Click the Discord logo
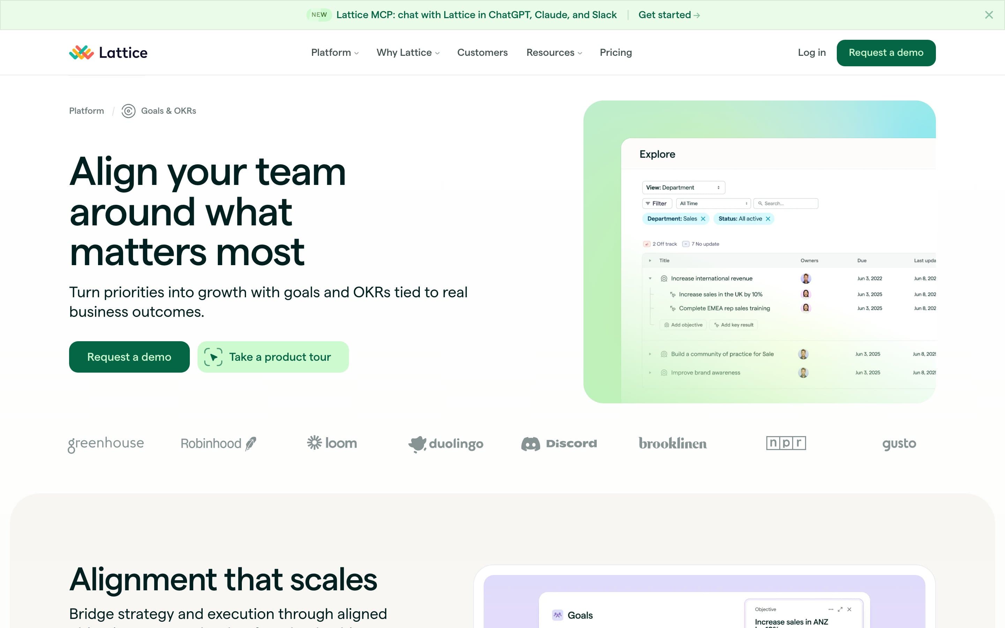Image resolution: width=1005 pixels, height=628 pixels. click(559, 443)
